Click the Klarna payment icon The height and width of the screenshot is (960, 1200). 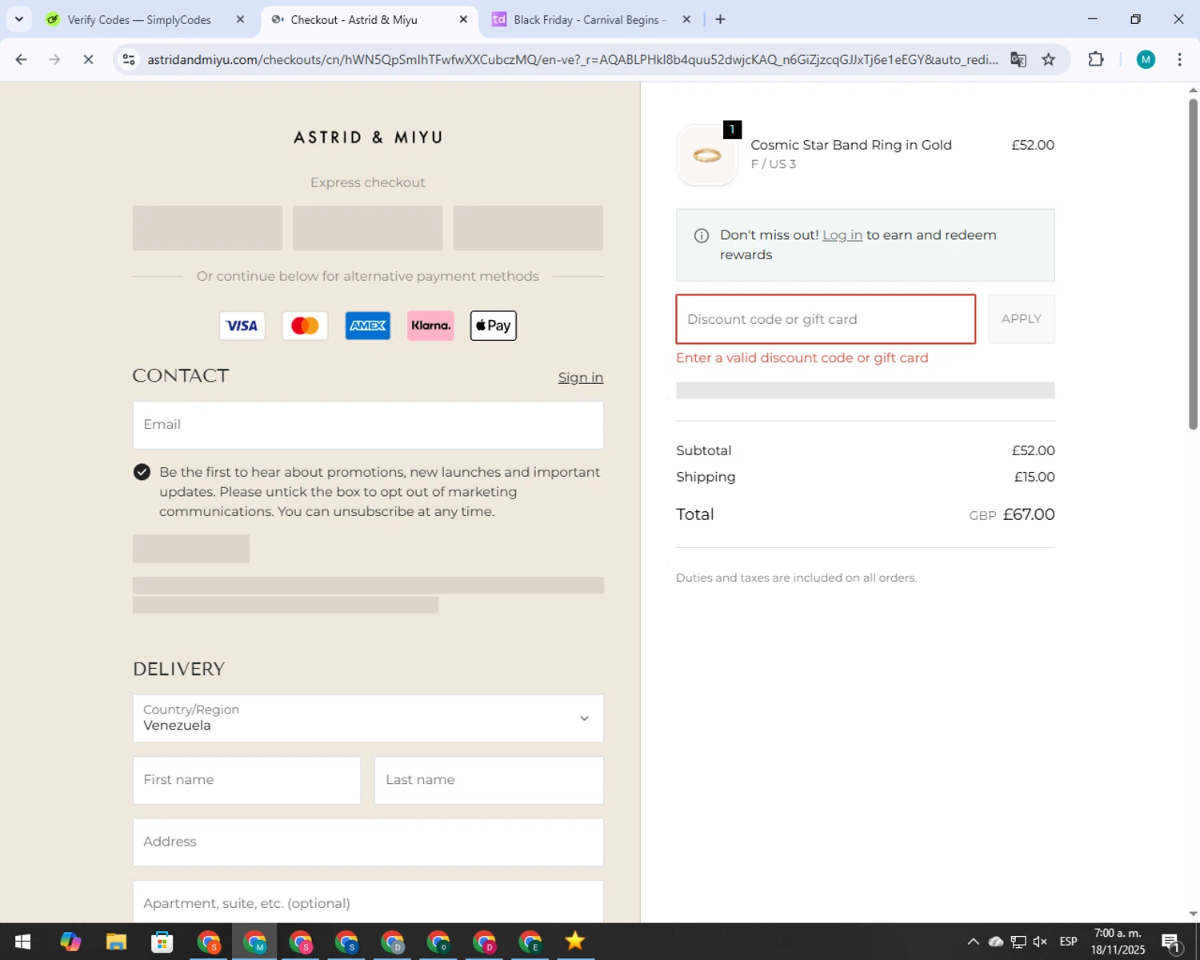(x=430, y=326)
